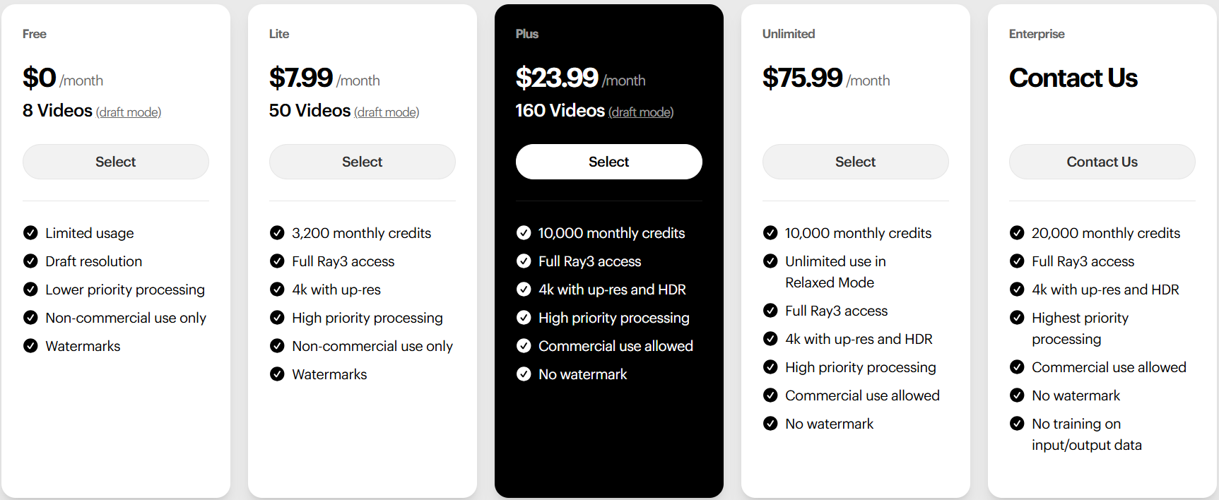This screenshot has width=1219, height=500.
Task: Select the Free plan
Action: (x=115, y=161)
